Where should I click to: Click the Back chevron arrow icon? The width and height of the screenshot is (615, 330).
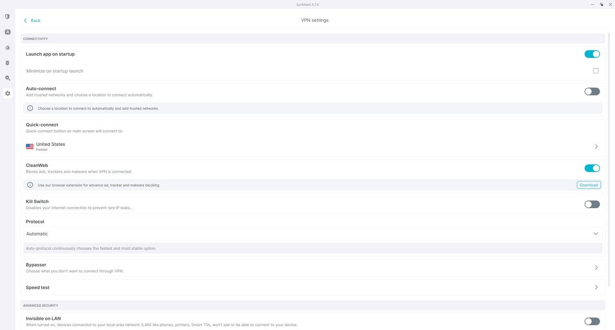25,21
